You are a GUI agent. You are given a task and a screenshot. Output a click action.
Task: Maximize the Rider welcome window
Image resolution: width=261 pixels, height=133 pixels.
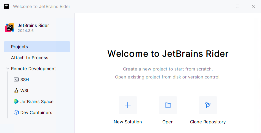[238, 6]
